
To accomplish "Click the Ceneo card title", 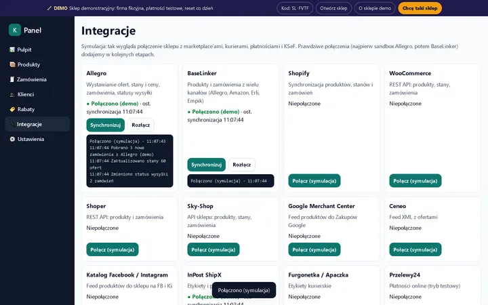I will coord(397,206).
